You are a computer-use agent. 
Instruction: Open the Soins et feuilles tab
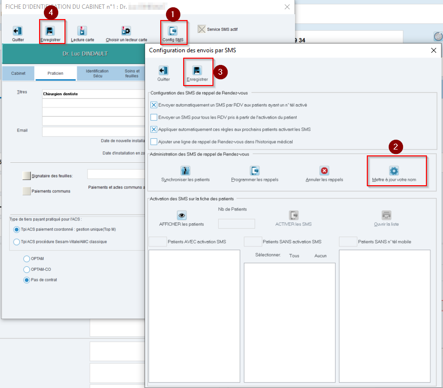pyautogui.click(x=132, y=73)
